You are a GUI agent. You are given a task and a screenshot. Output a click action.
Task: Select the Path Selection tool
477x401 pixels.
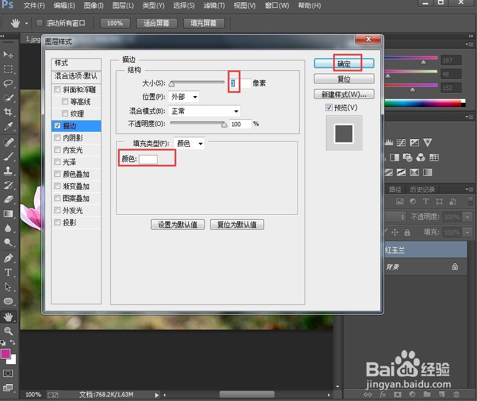8,287
